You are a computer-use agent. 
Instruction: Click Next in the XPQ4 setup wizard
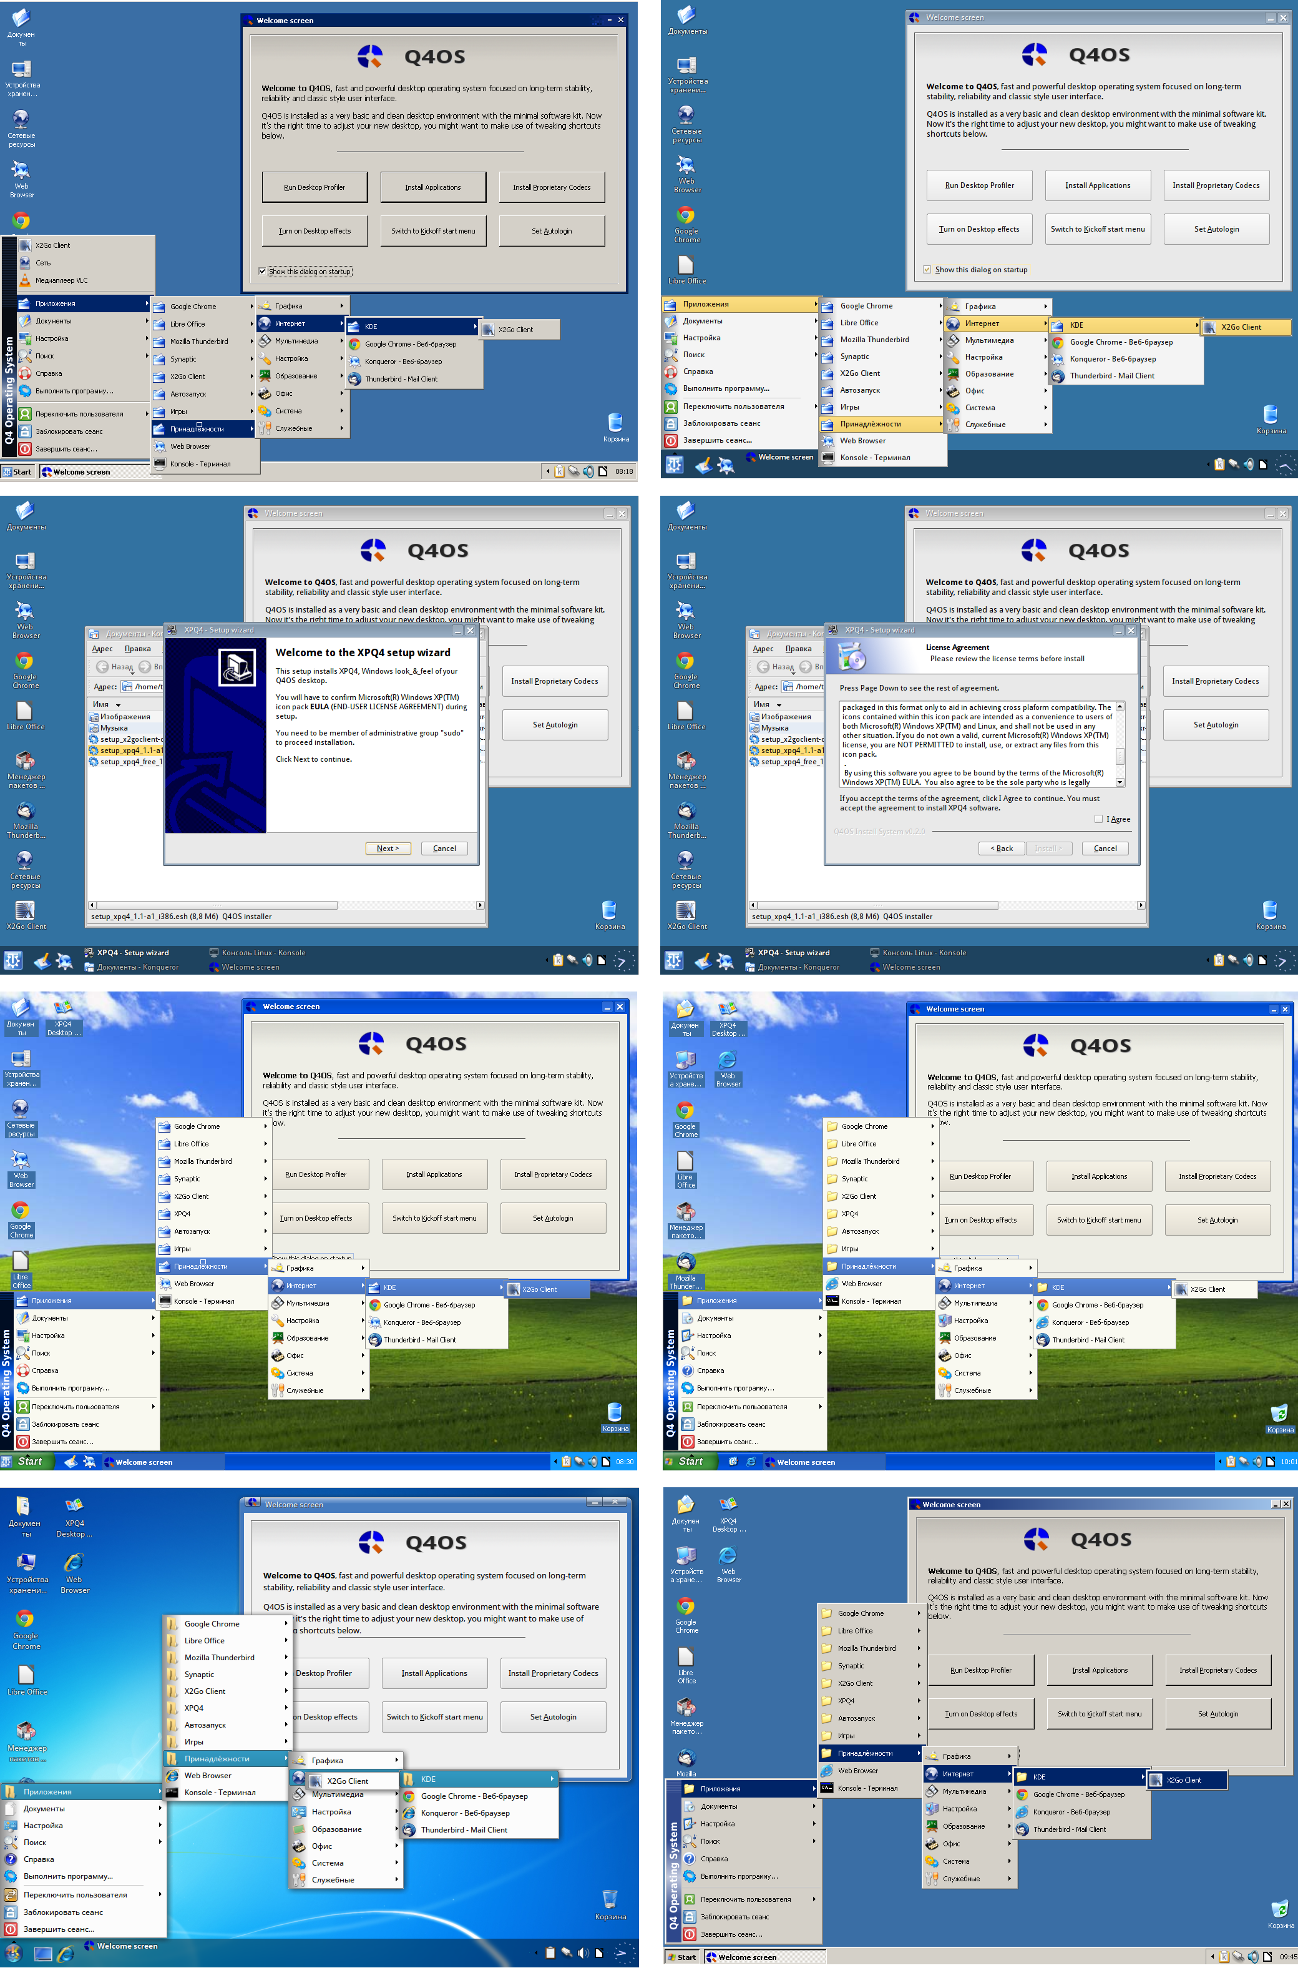point(388,848)
